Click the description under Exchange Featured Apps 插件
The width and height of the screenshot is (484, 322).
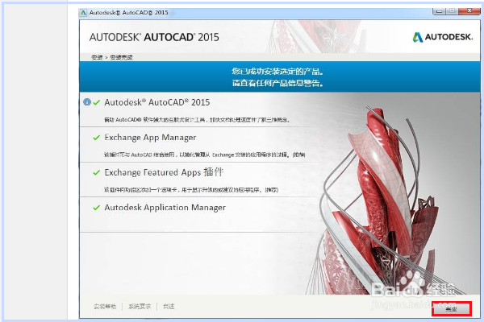click(191, 190)
